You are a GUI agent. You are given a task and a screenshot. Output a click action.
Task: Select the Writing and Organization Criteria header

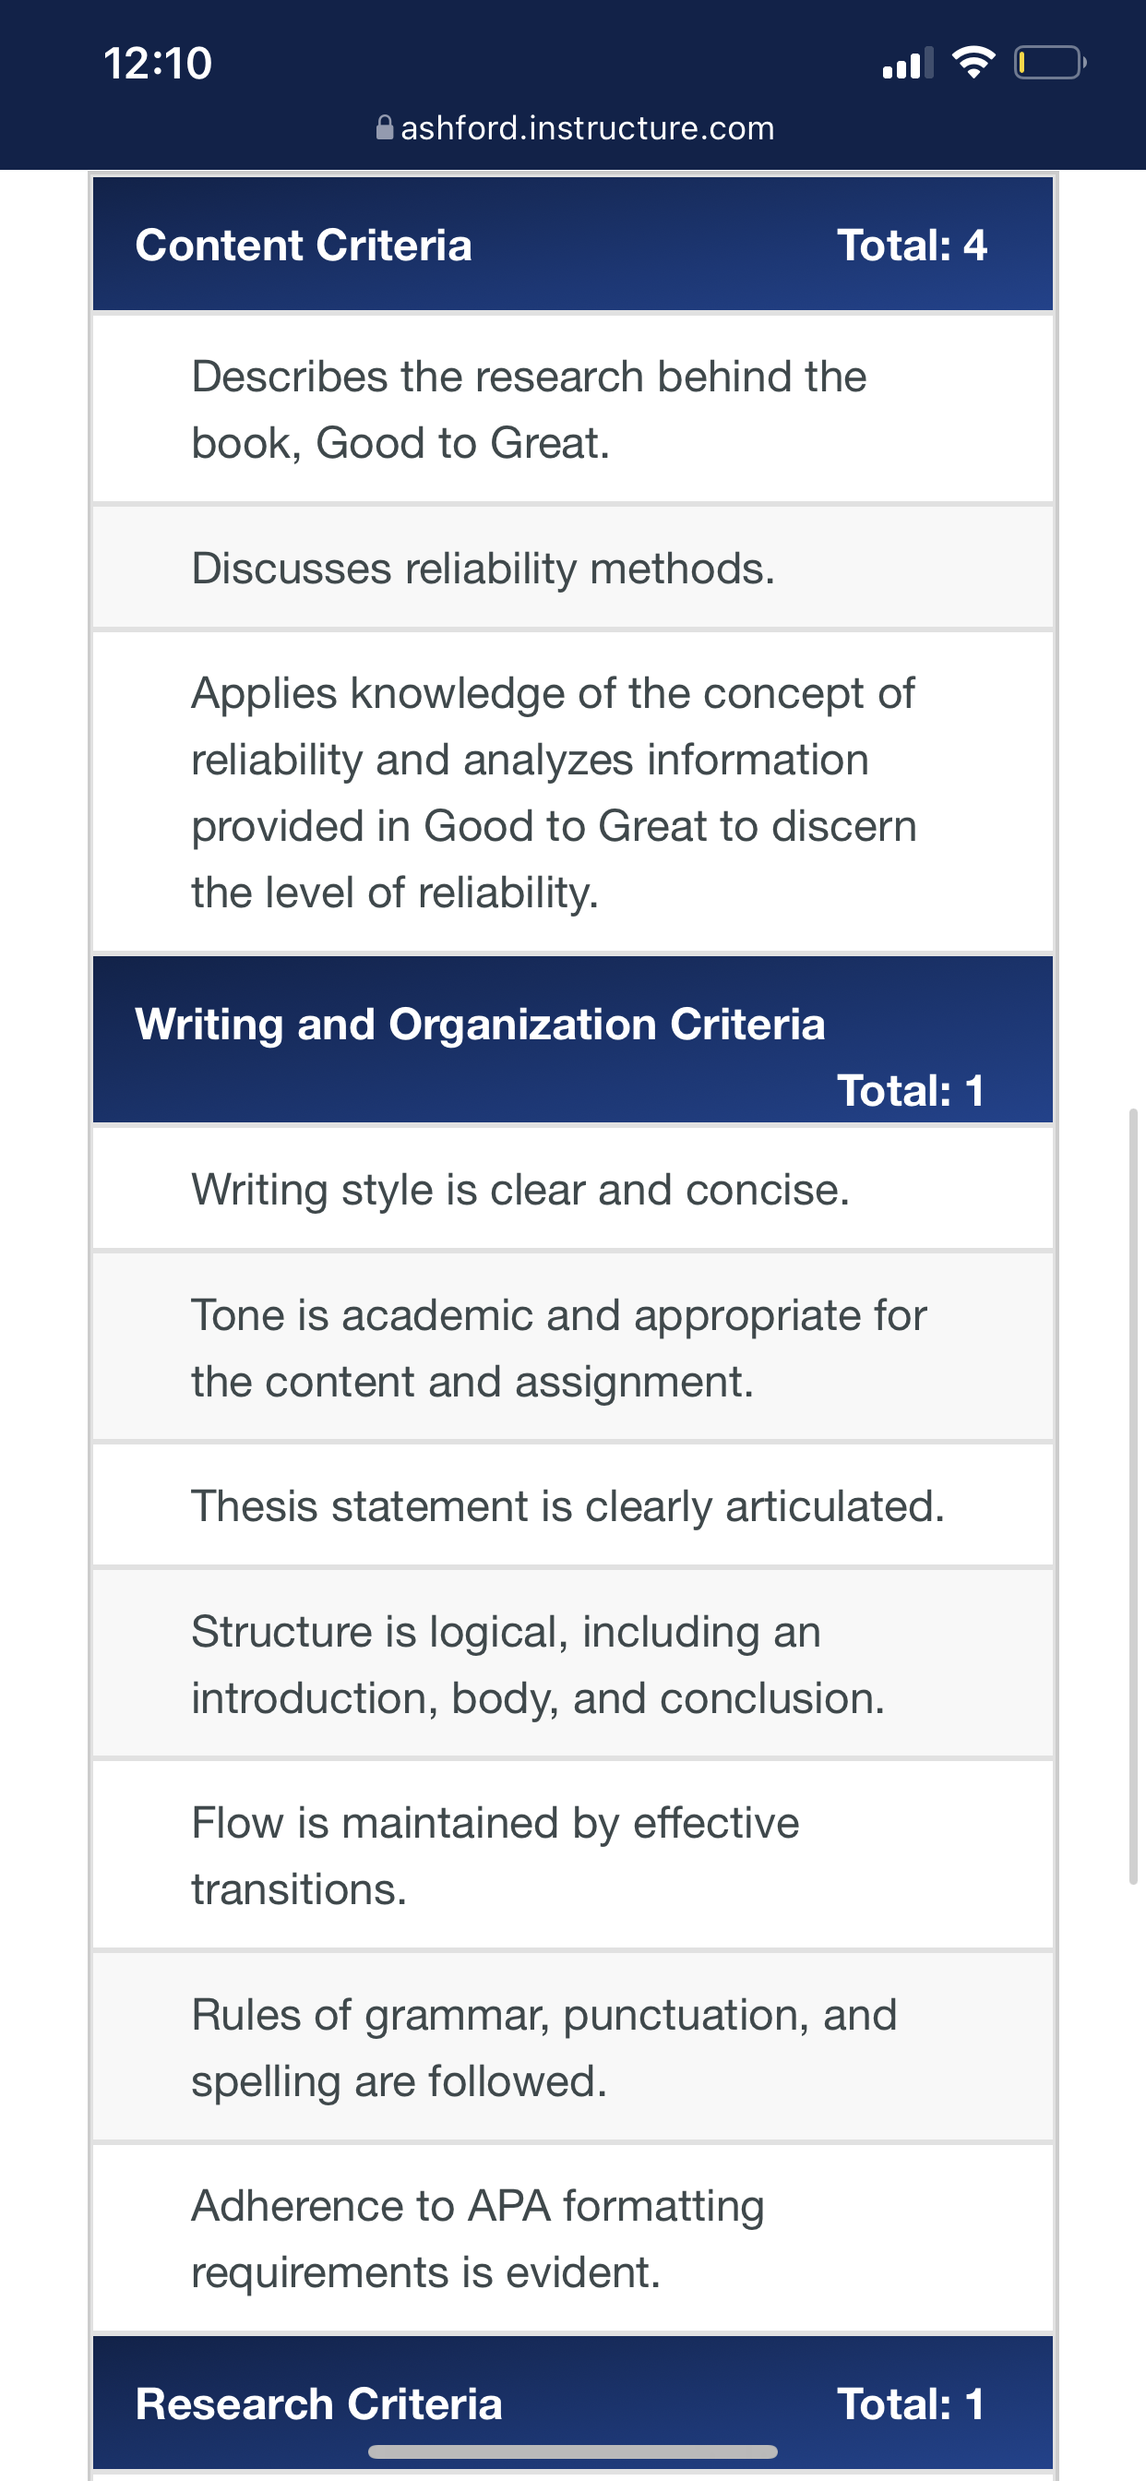(x=573, y=1039)
